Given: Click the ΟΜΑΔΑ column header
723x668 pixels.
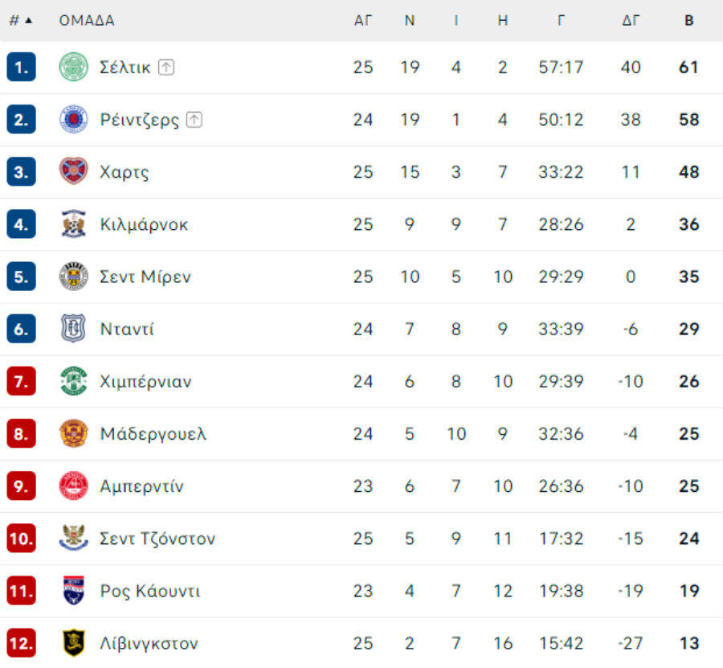Looking at the screenshot, I should coord(87,20).
